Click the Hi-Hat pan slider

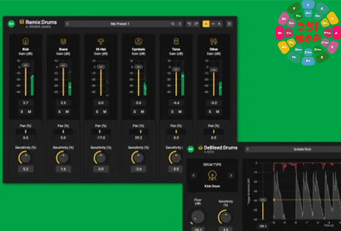tap(101, 132)
